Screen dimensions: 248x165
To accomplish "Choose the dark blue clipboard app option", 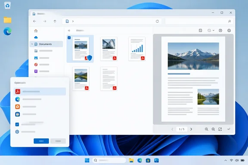I will point(40,114).
